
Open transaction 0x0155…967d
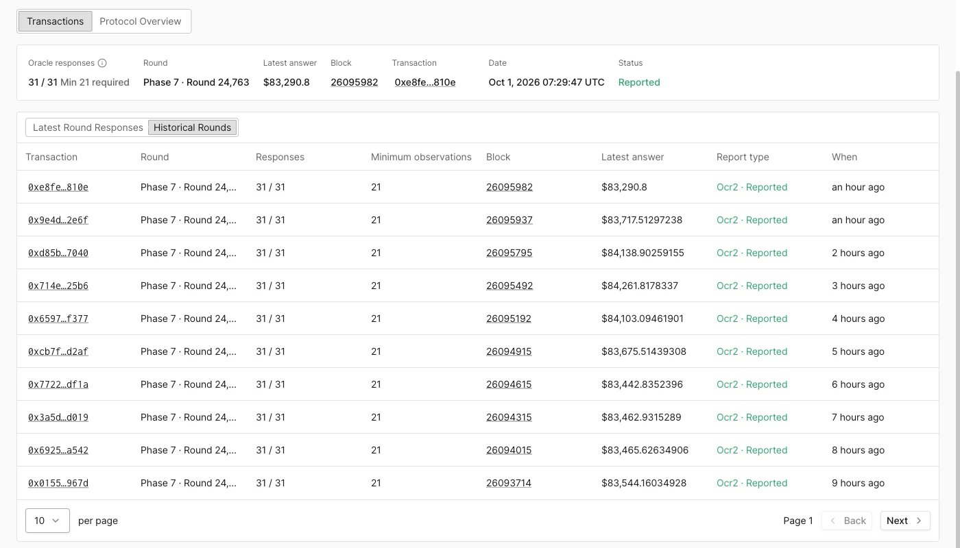[58, 483]
